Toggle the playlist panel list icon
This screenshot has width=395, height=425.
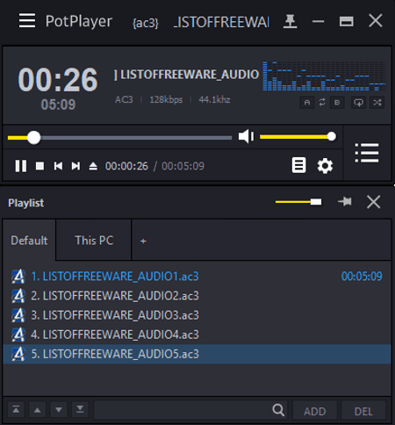coord(367,153)
